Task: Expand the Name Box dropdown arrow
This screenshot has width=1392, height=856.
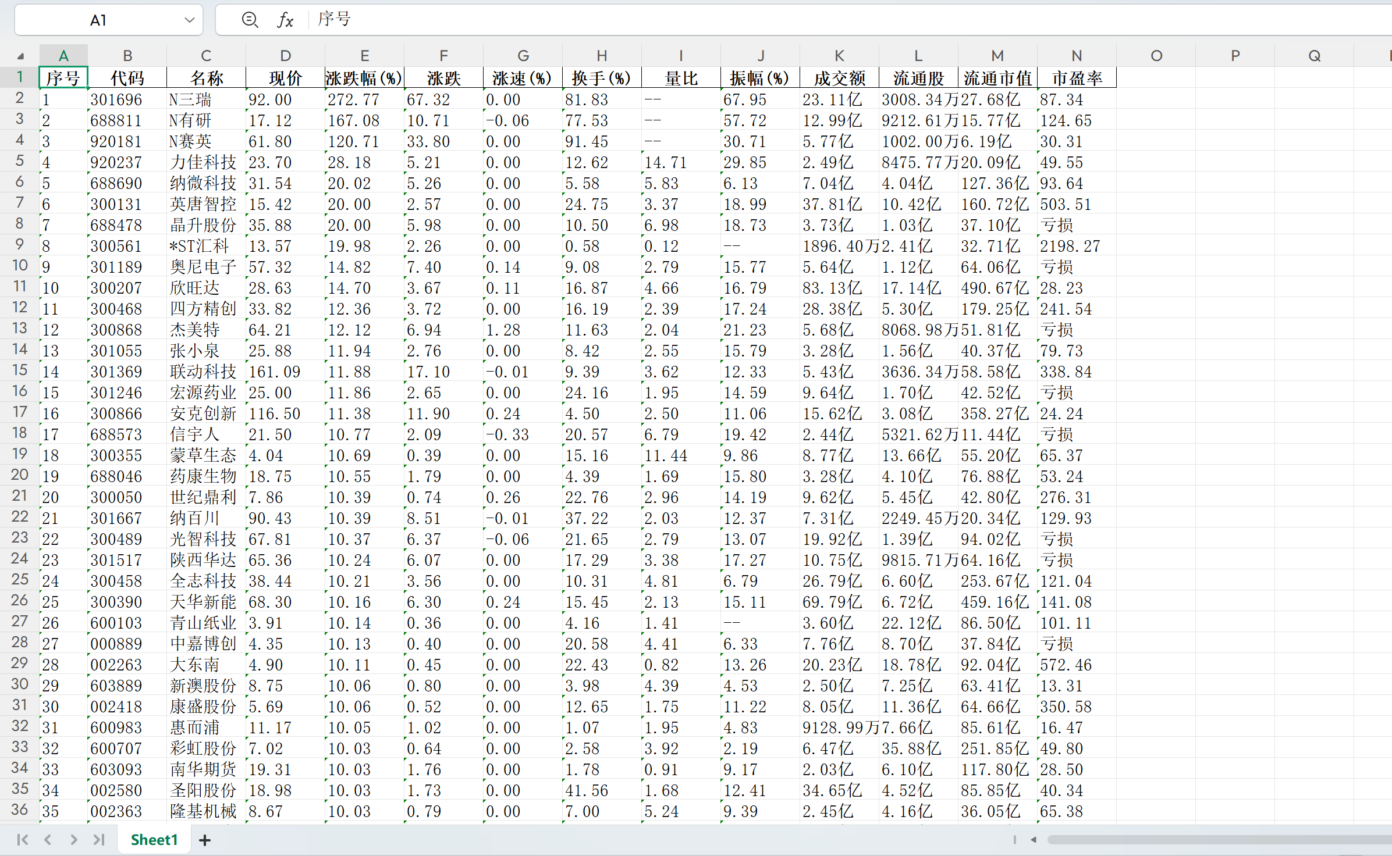Action: point(189,20)
